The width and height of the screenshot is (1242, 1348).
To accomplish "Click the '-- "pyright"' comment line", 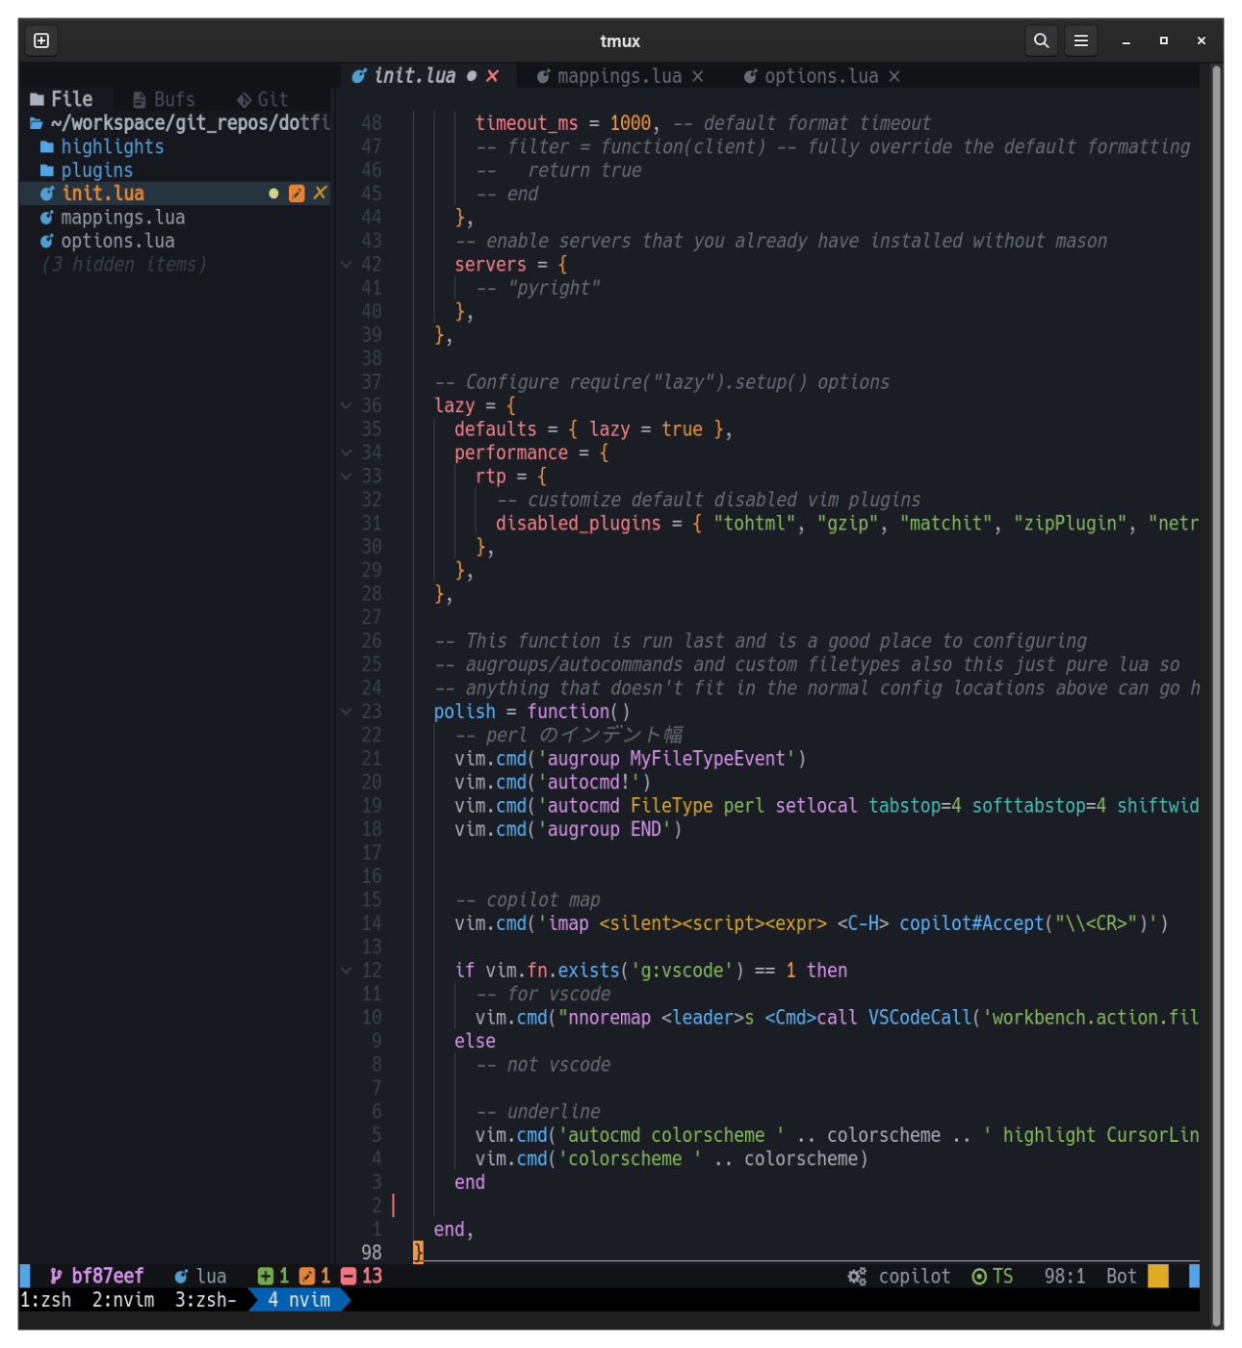I will pos(538,288).
